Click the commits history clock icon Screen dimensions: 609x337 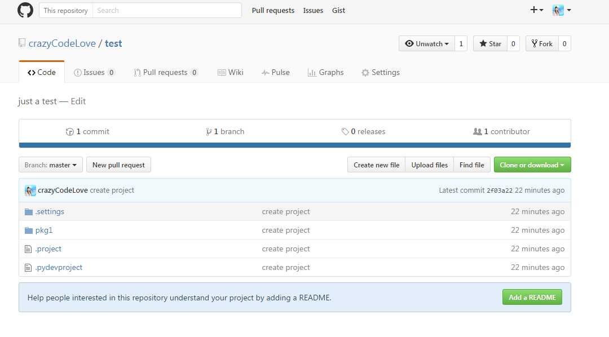click(x=69, y=132)
